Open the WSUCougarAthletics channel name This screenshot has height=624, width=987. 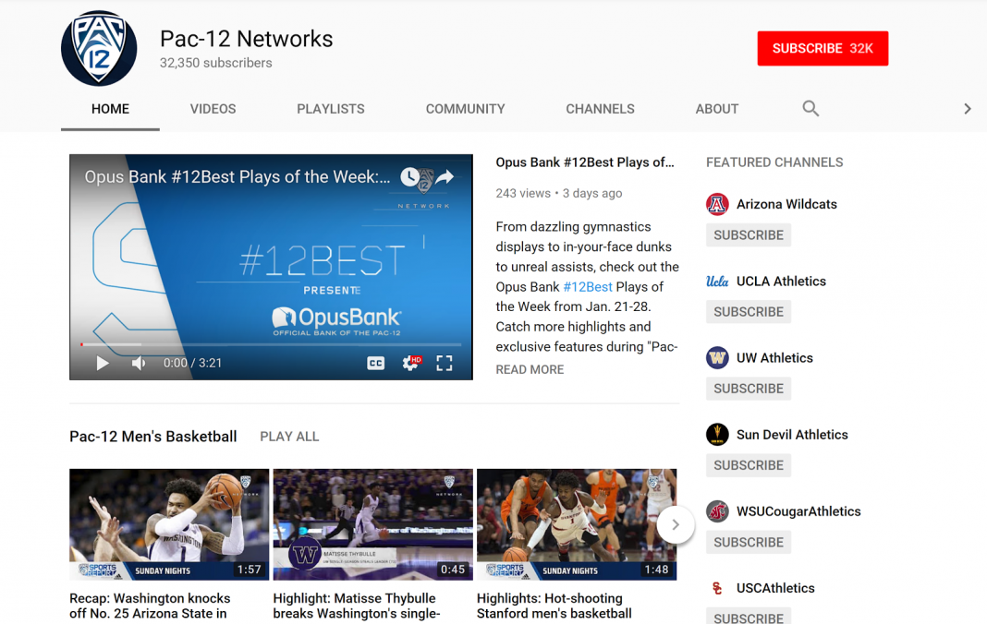click(798, 511)
